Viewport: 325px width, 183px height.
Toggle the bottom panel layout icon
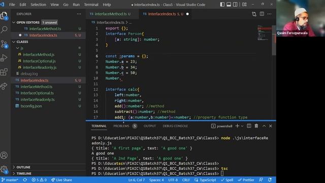coord(229,5)
